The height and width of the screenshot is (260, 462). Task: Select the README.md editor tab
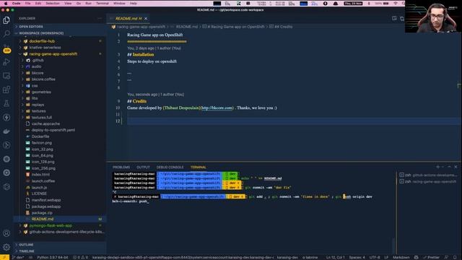point(128,19)
